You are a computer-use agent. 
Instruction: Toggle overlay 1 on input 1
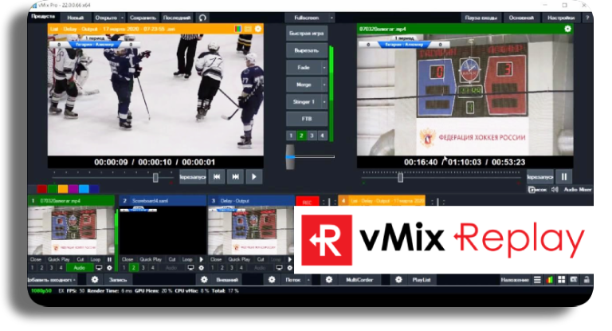(32, 268)
